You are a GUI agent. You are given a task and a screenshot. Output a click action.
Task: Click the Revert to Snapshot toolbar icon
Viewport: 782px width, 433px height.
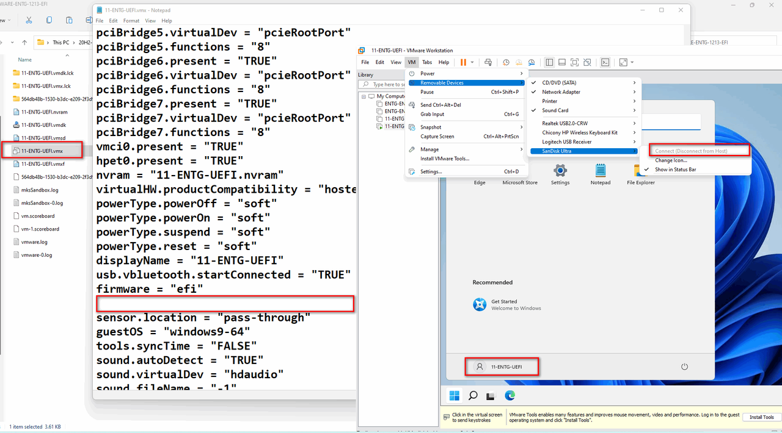coord(519,62)
